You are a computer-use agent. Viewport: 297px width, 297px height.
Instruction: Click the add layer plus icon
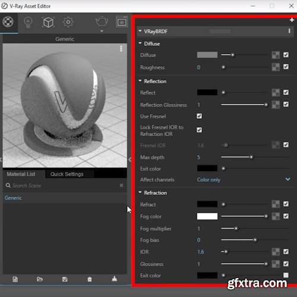tap(292, 20)
